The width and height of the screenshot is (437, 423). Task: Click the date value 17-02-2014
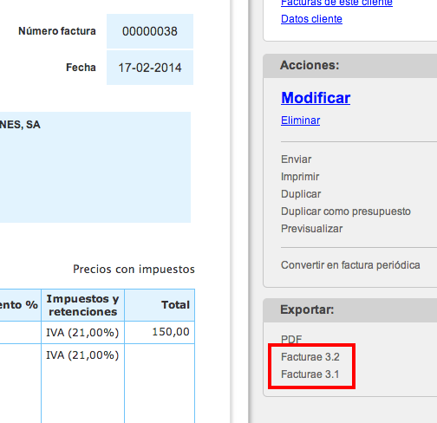click(150, 68)
